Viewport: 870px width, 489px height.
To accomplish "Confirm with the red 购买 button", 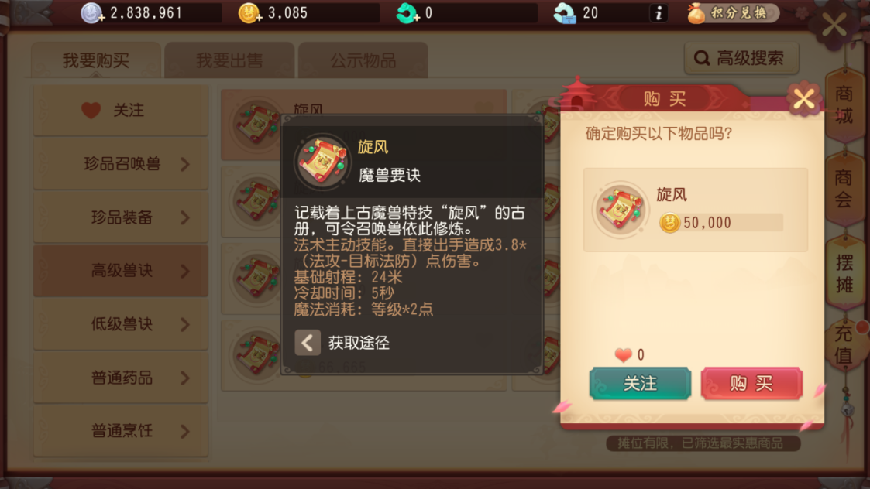I will pos(751,383).
